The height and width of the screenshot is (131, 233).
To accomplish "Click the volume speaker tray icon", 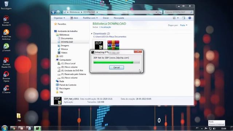I will (x=214, y=128).
